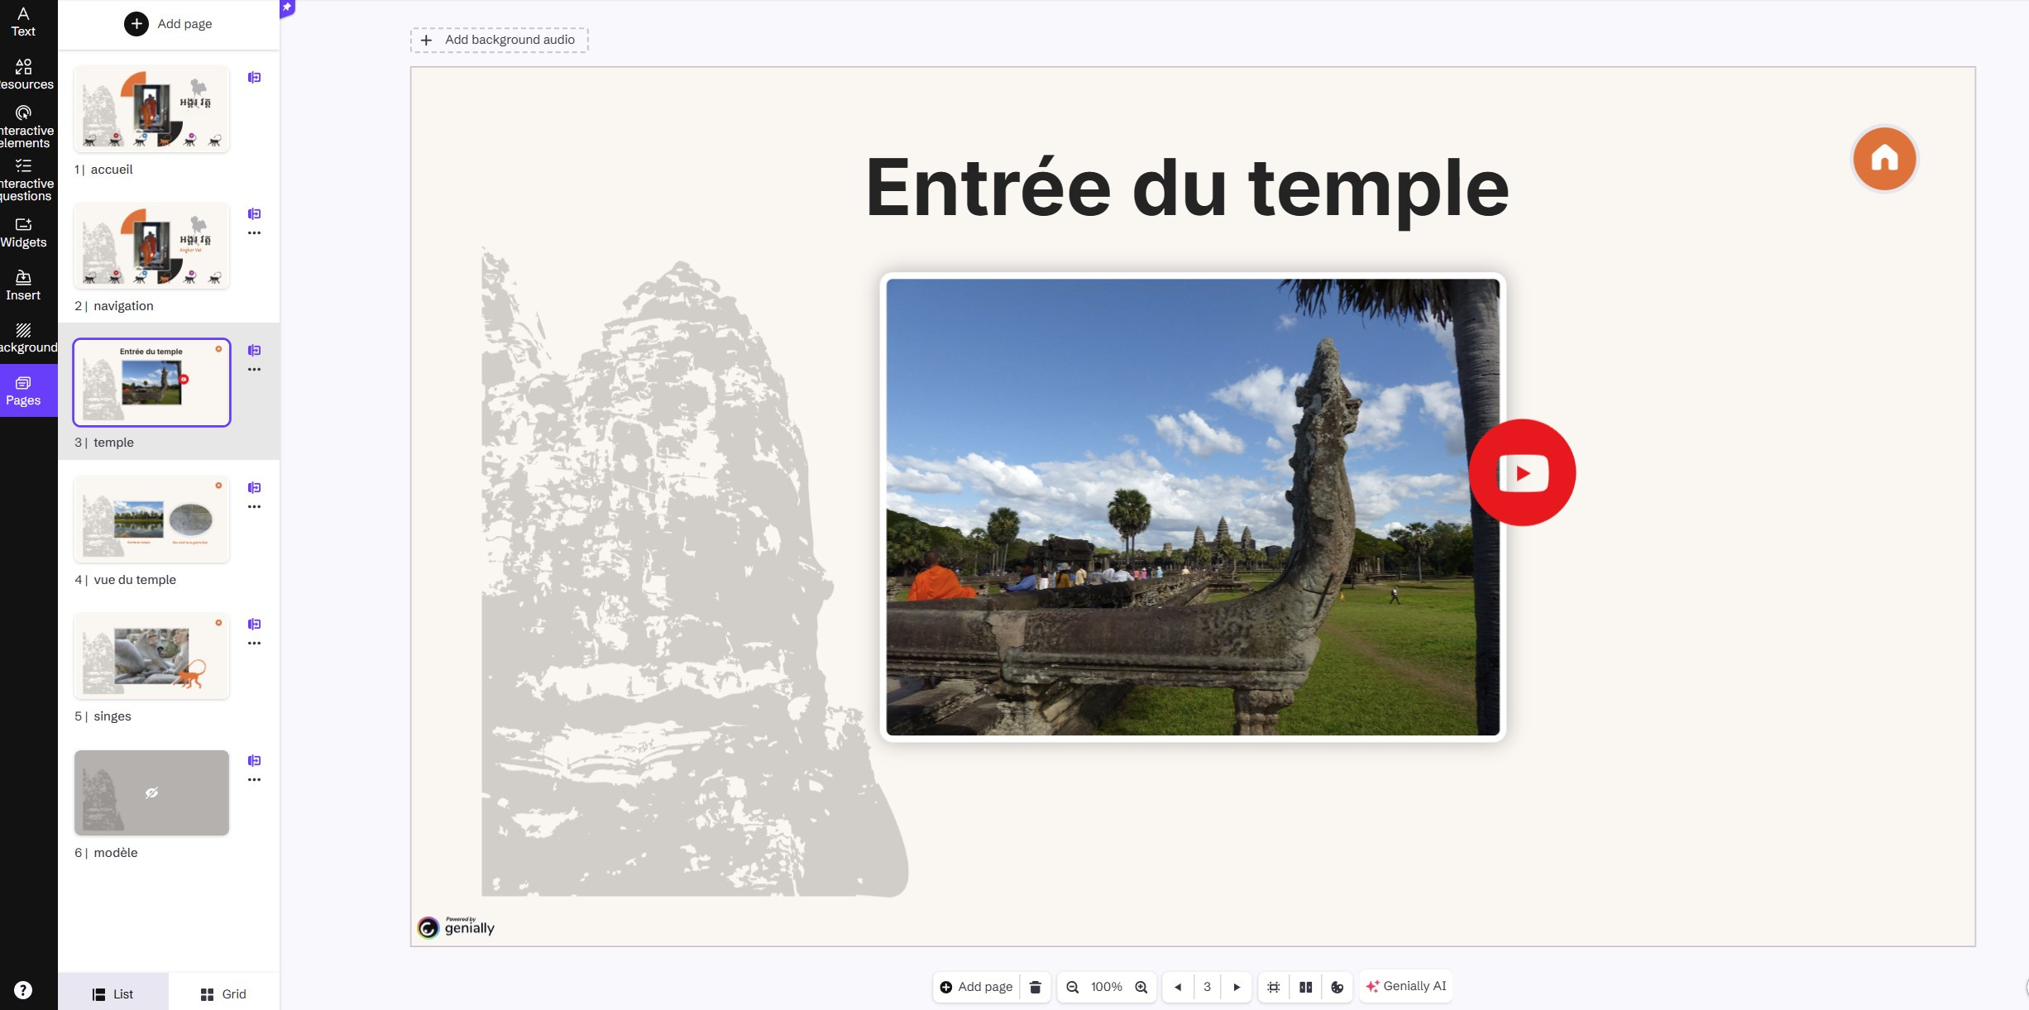Go to next page arrow
Screen dimensions: 2029x1010
tap(1237, 987)
